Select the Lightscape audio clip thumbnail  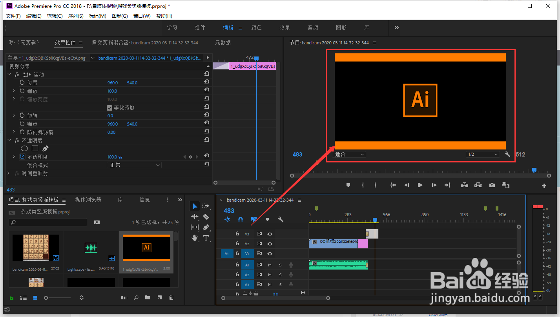click(91, 248)
